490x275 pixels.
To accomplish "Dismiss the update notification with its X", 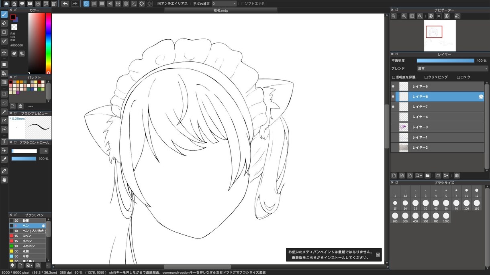I will (x=378, y=255).
